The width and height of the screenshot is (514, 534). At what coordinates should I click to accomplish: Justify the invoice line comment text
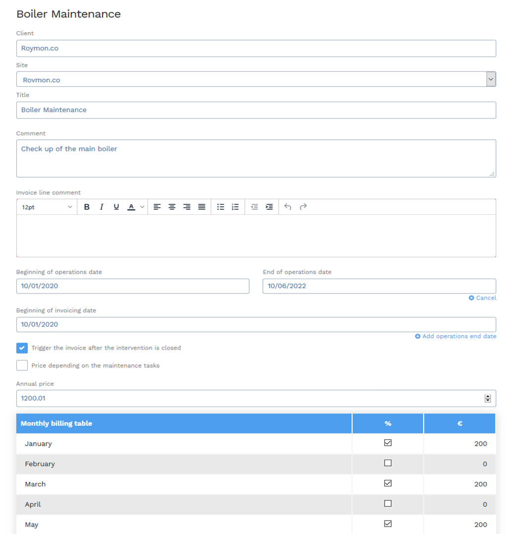[202, 207]
